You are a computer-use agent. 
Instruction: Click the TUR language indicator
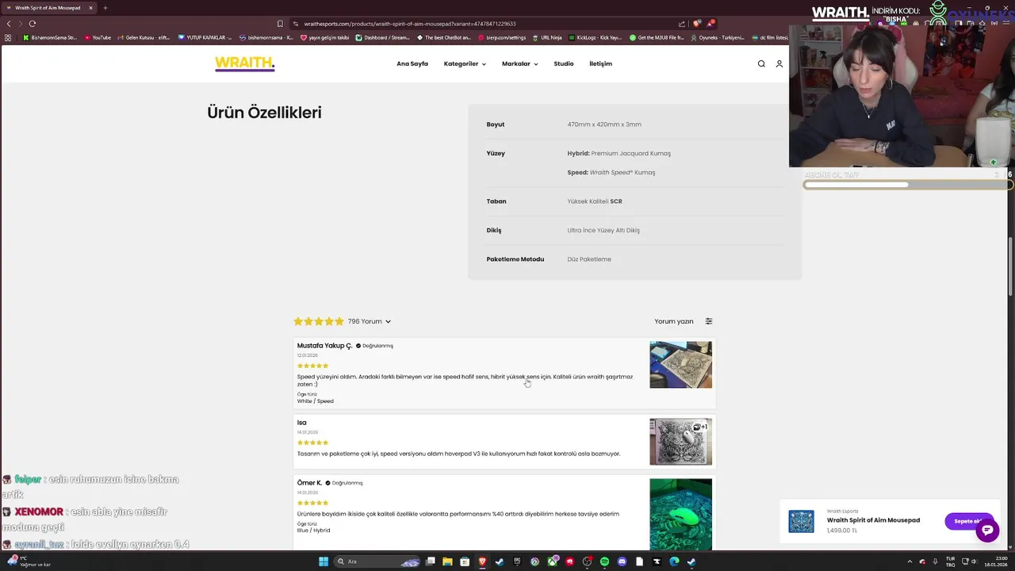pos(950,561)
